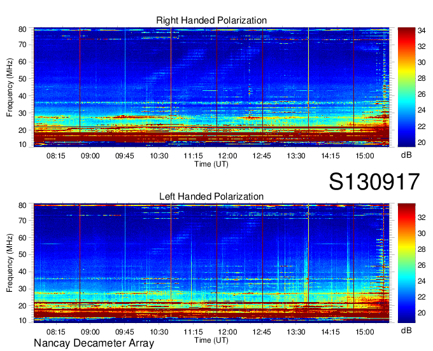This screenshot has height=351, width=433.
Task: Click 20 MHz tick of Right Handed plot
Action: pyautogui.click(x=22, y=130)
